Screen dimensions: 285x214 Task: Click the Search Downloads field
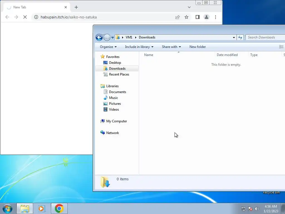(265, 37)
